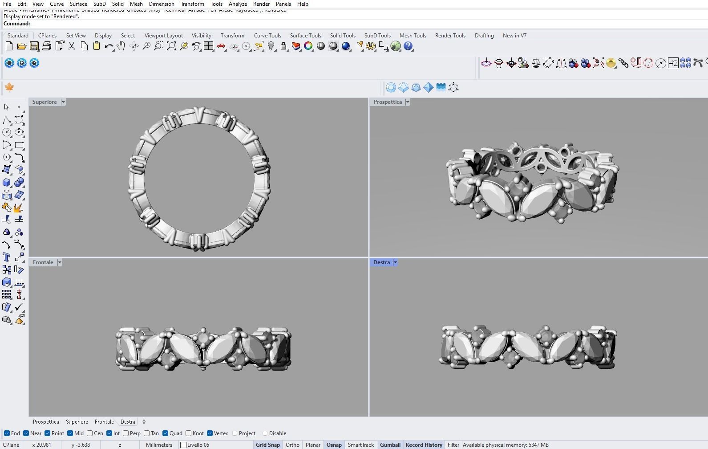Select the Polyline tool in sidebar
Viewport: 708px width, 449px height.
7,120
